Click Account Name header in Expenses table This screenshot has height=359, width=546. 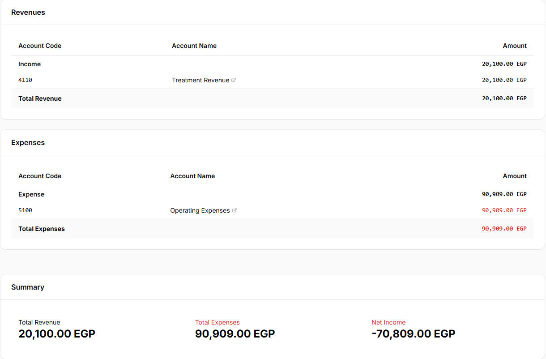tap(192, 176)
